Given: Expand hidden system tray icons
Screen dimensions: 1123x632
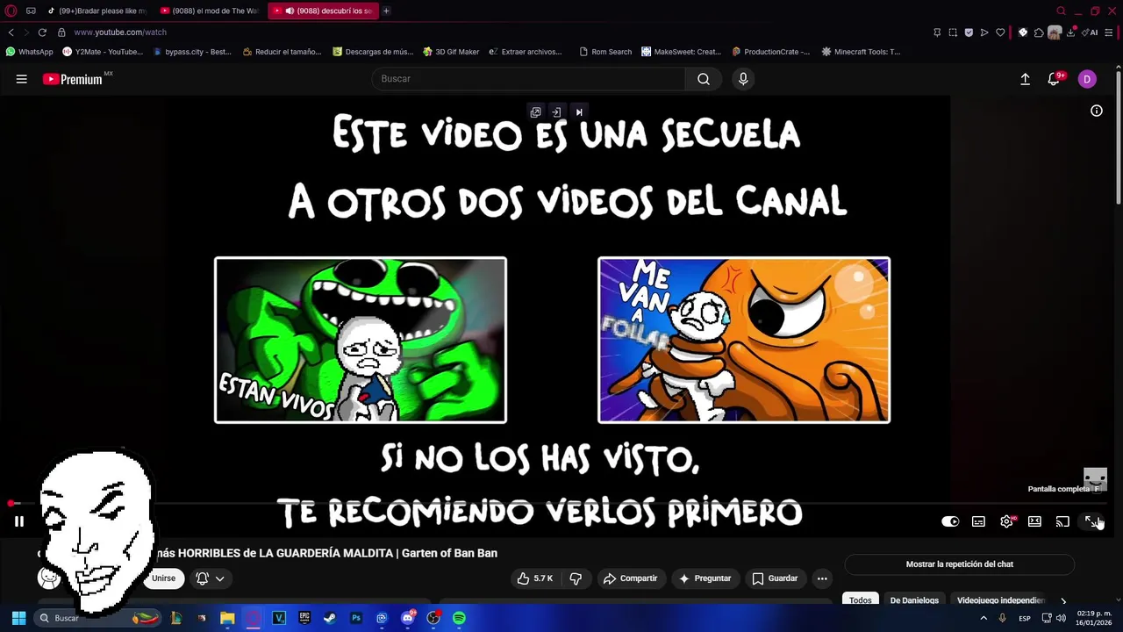Looking at the screenshot, I should tap(984, 618).
